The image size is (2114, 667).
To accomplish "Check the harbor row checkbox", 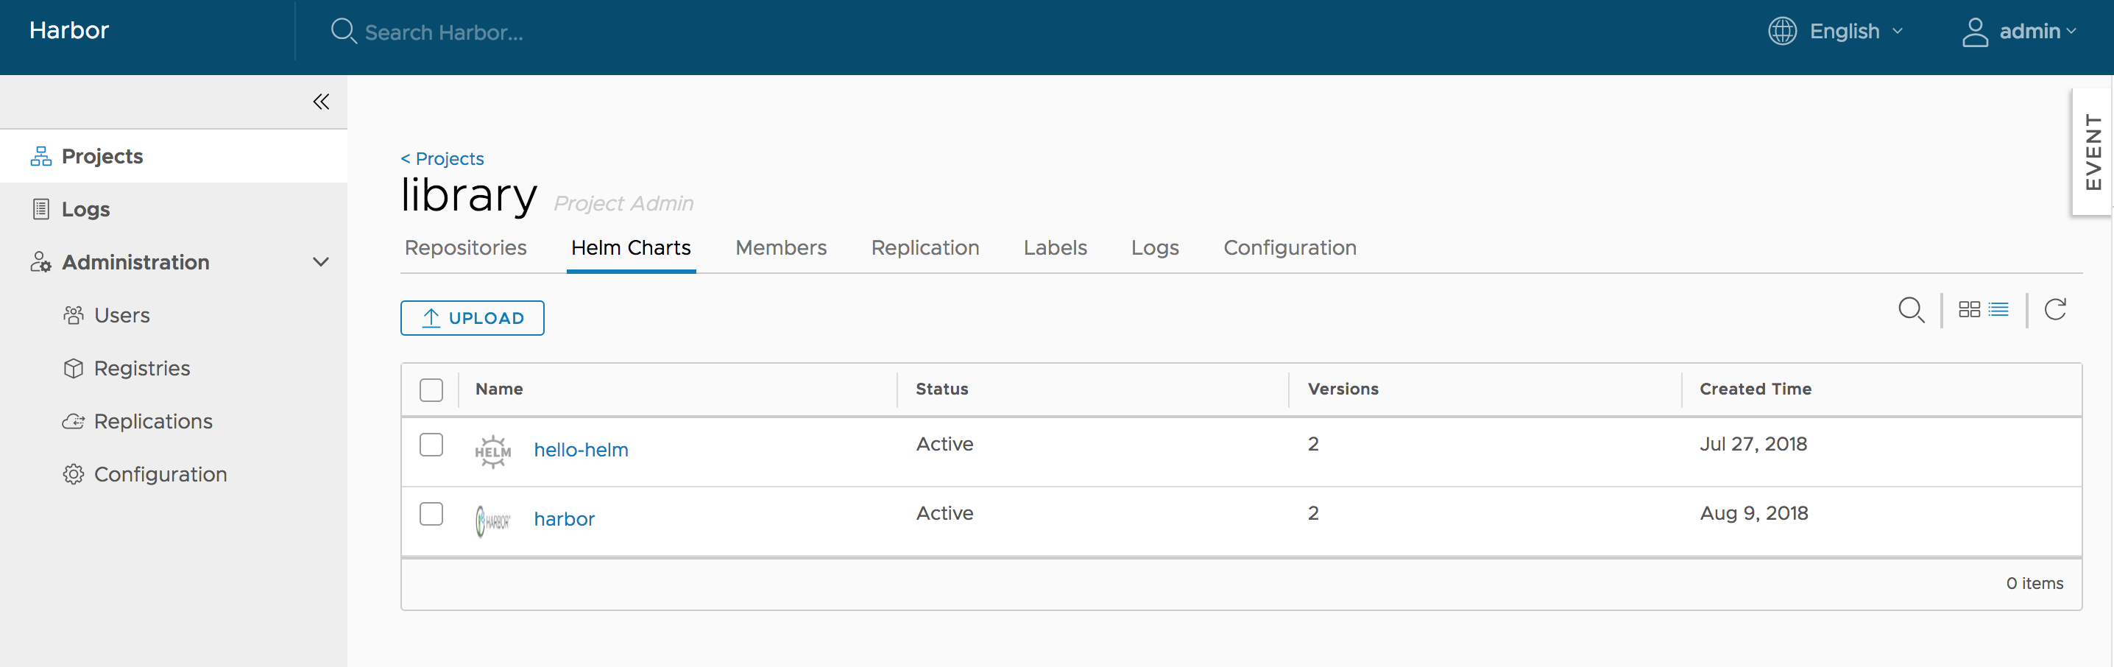I will [431, 515].
